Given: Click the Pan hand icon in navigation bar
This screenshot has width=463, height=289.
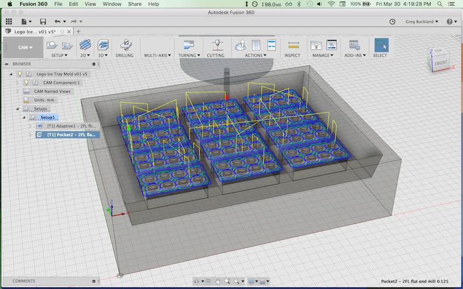Looking at the screenshot, I should (x=218, y=281).
